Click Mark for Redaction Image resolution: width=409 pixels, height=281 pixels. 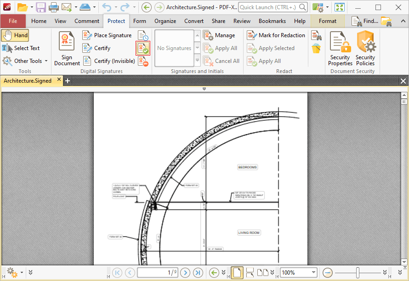coord(276,35)
